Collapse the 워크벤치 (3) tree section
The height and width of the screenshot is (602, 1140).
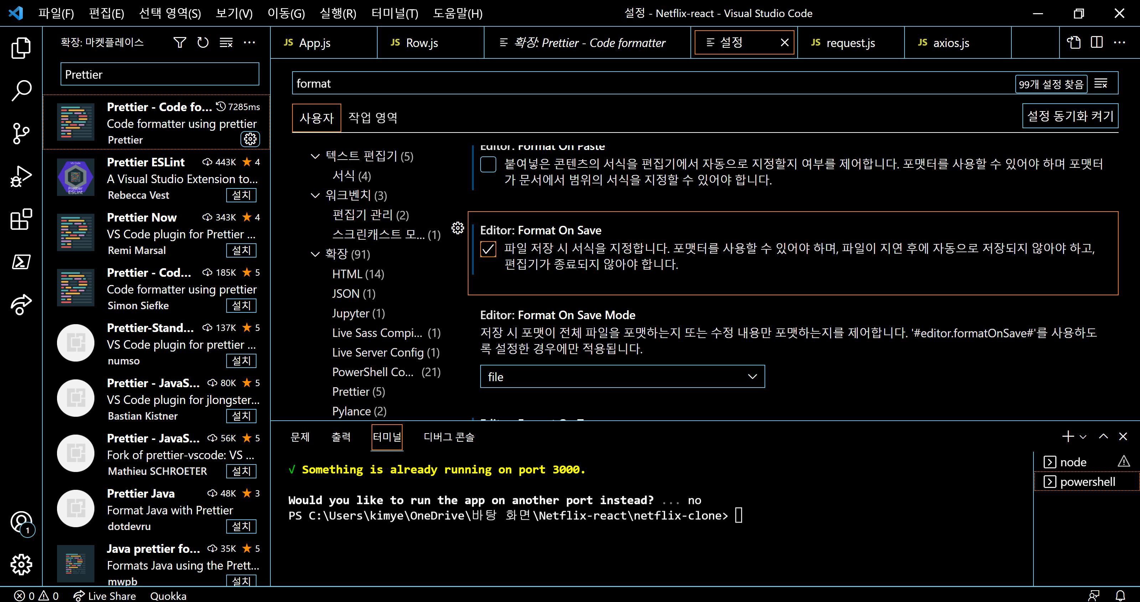(315, 195)
